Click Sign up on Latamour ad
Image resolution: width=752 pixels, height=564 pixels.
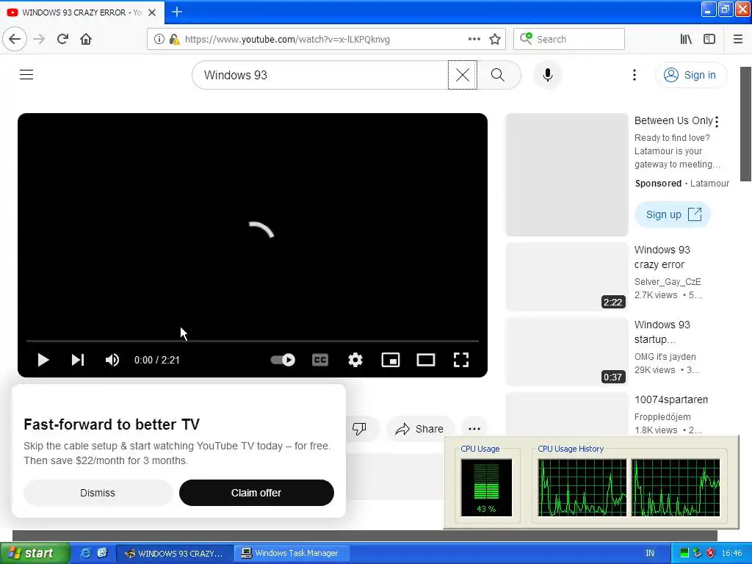click(673, 214)
